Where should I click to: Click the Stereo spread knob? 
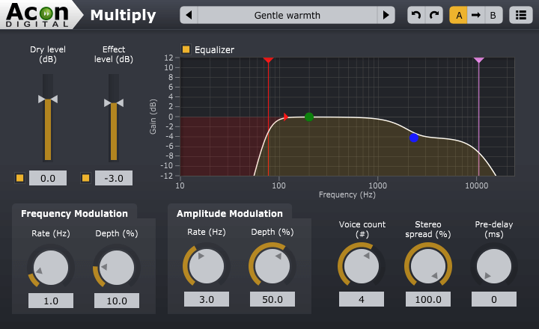point(428,266)
